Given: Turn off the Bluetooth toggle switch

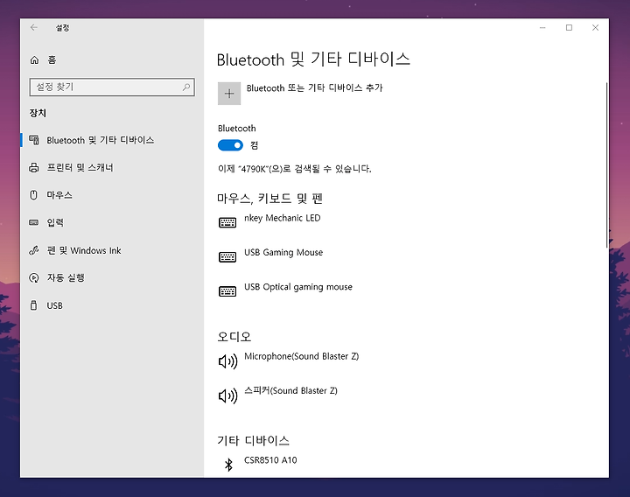Looking at the screenshot, I should (230, 145).
